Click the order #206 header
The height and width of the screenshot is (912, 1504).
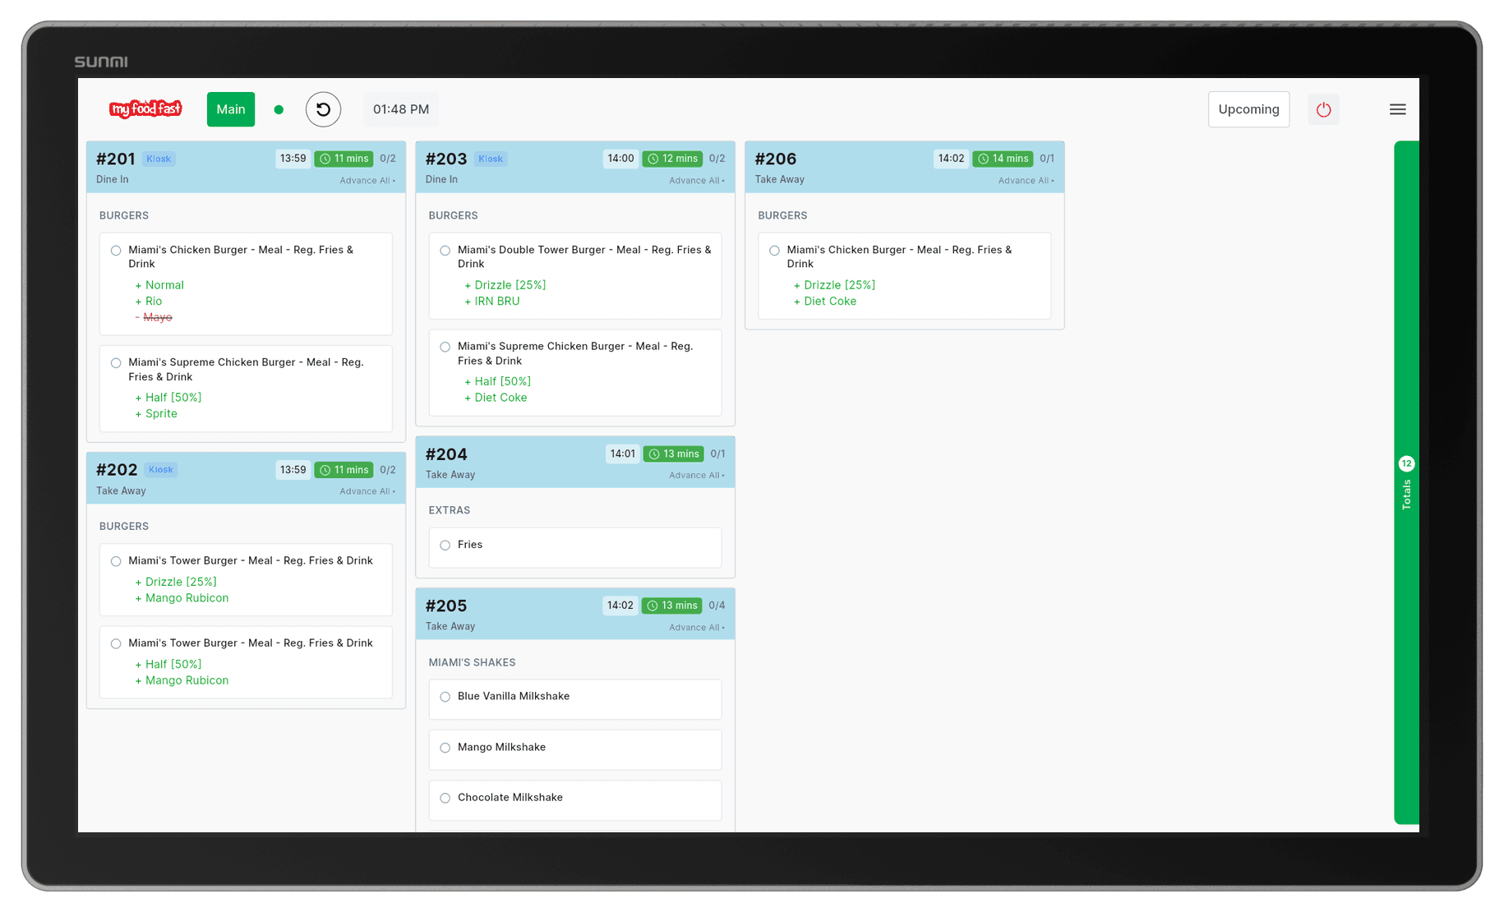click(904, 167)
